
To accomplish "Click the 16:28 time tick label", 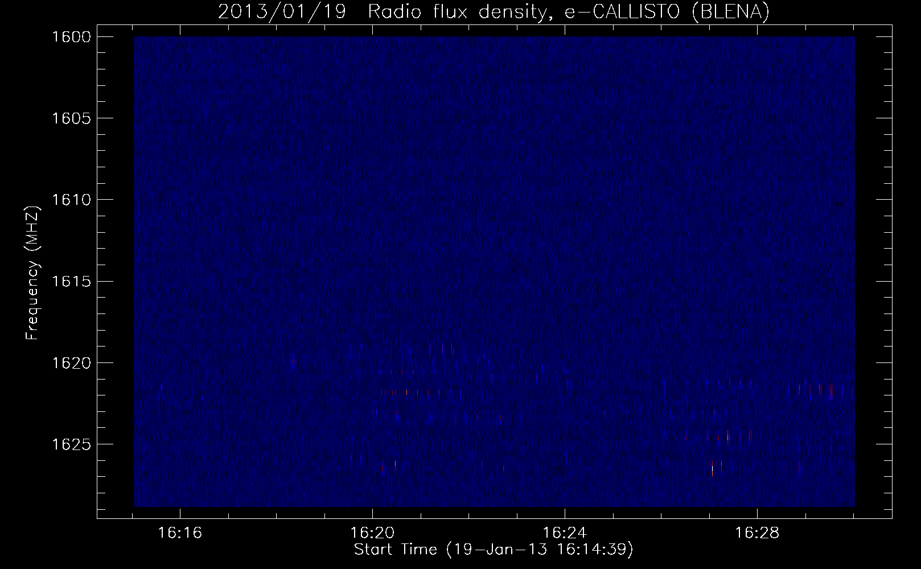I will point(757,533).
